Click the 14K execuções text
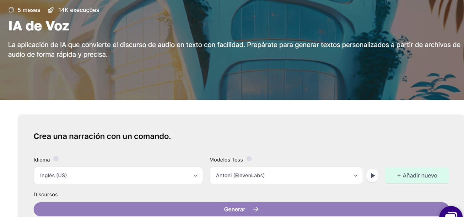This screenshot has width=464, height=217. 79,10
